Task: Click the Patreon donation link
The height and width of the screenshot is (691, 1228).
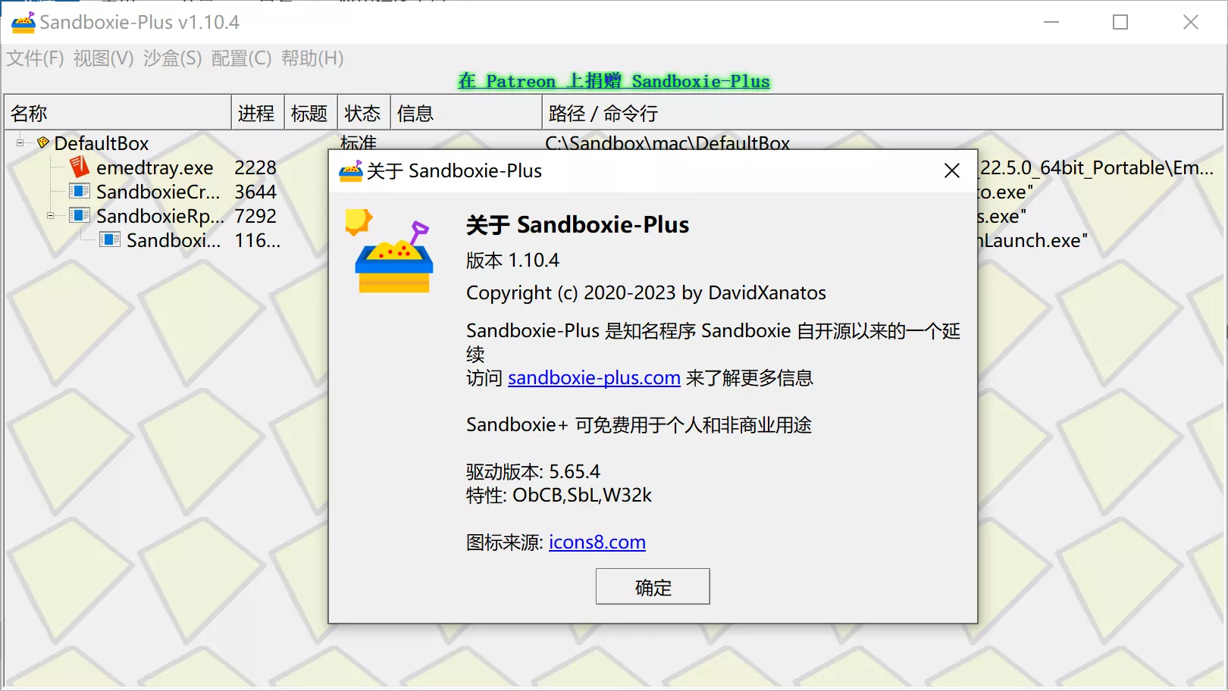Action: coord(612,81)
